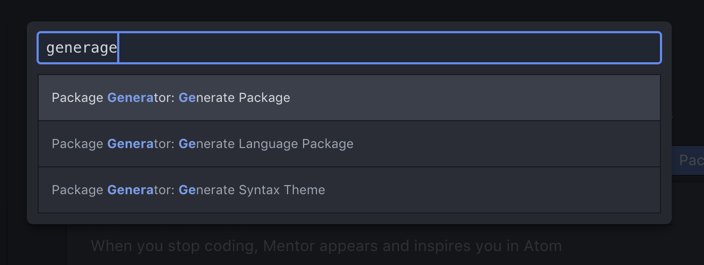Click the partially visible "Pac" button
Viewport: 704px width, 265px height.
(691, 160)
